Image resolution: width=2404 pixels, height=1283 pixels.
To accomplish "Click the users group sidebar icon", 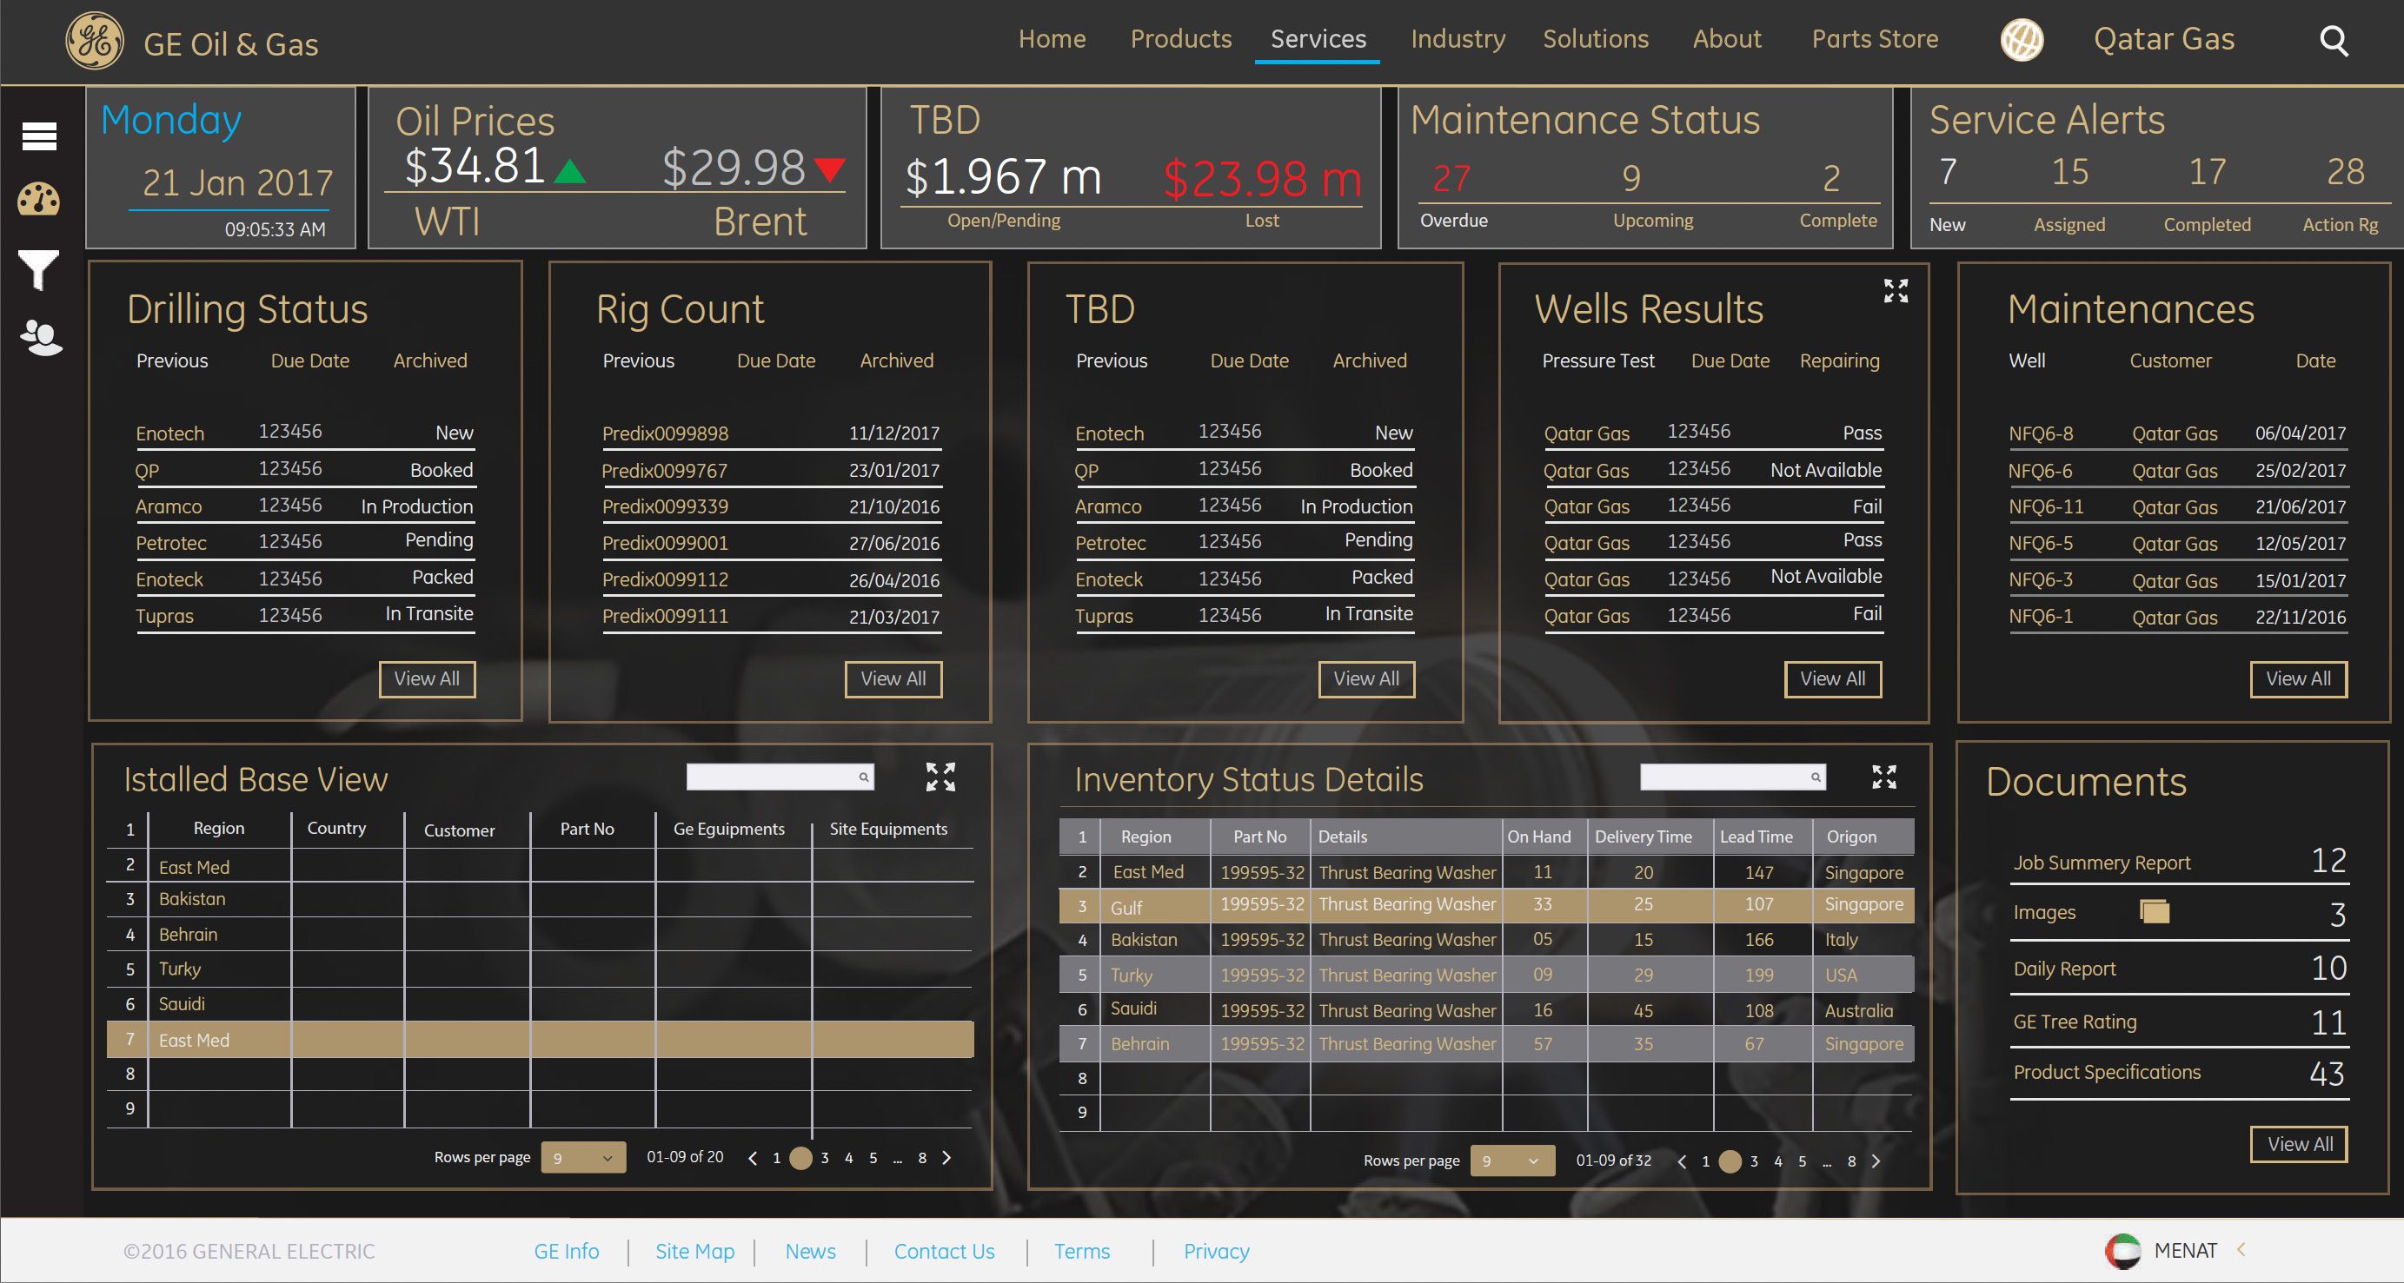I will click(41, 338).
